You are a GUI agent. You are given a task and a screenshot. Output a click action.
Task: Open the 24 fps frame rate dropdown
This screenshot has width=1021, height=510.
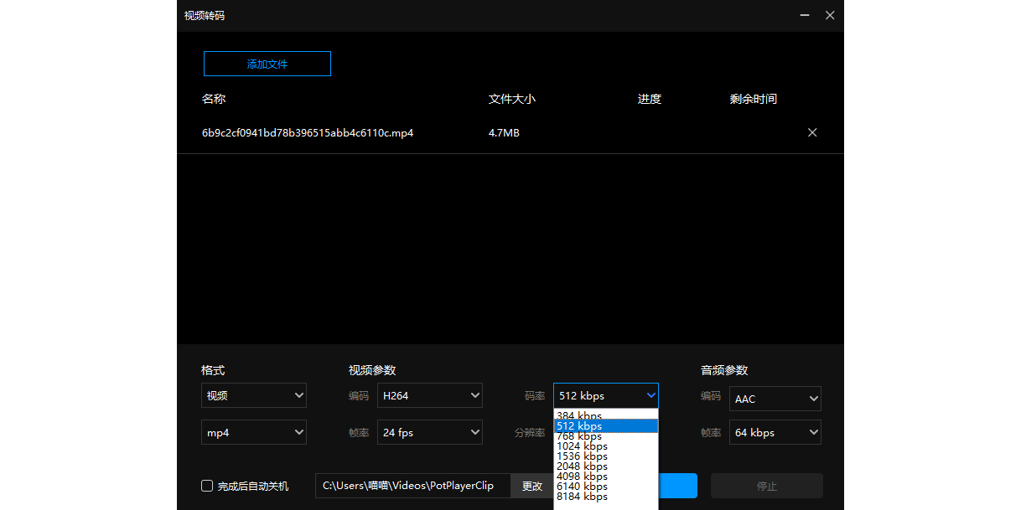pyautogui.click(x=429, y=432)
